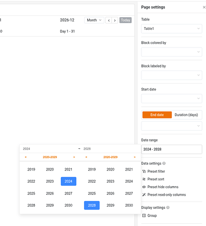Switch to the Duration (days) option
The height and width of the screenshot is (226, 206).
coord(186,115)
